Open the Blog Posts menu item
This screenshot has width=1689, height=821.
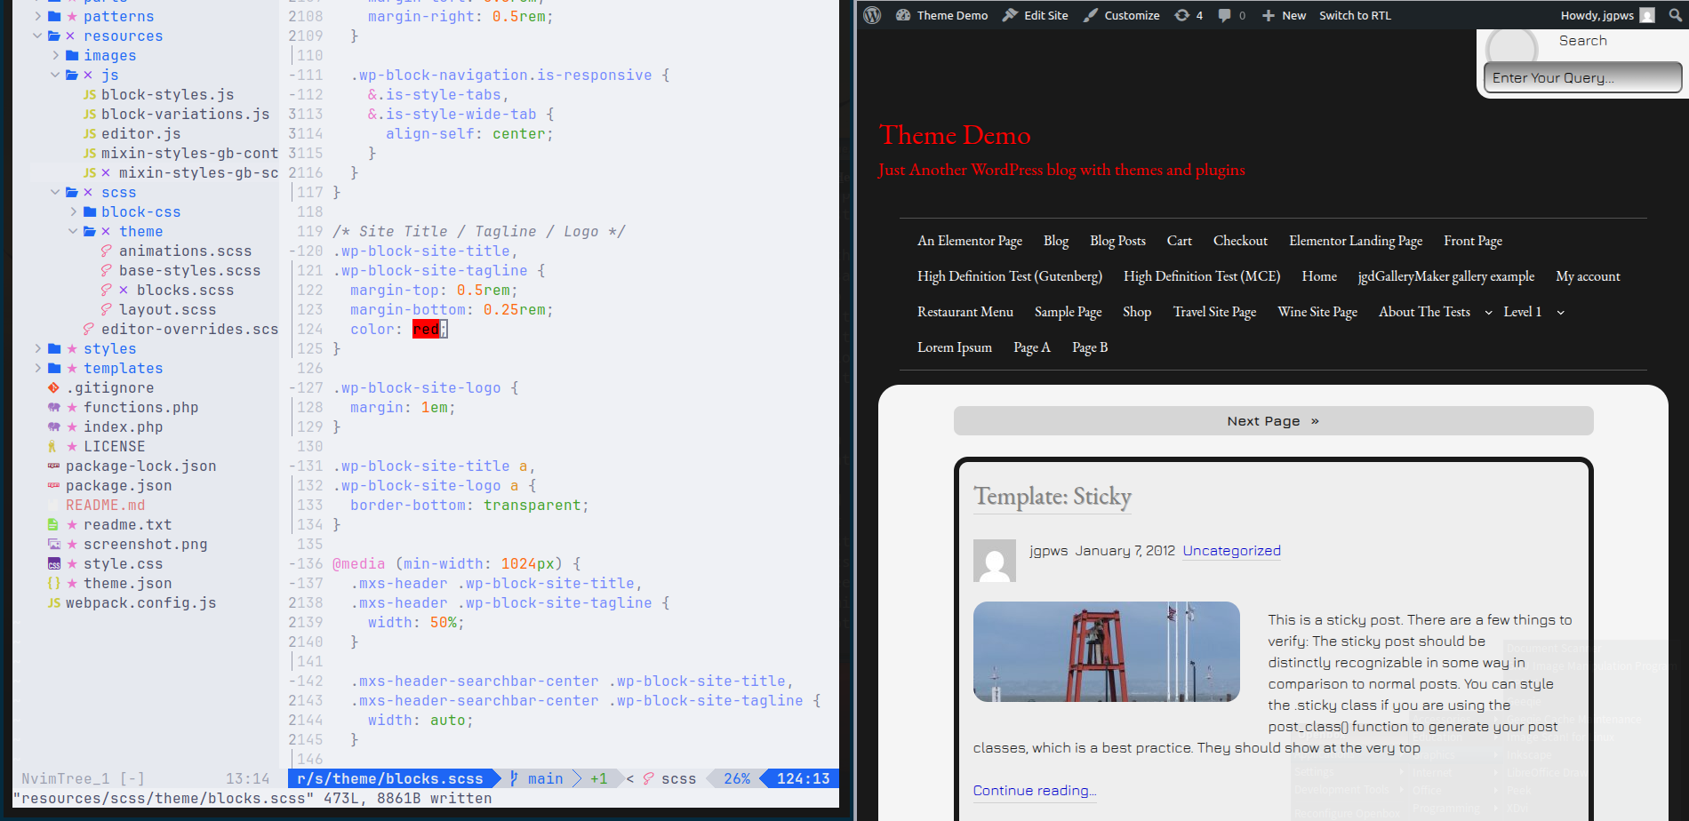pyautogui.click(x=1117, y=241)
